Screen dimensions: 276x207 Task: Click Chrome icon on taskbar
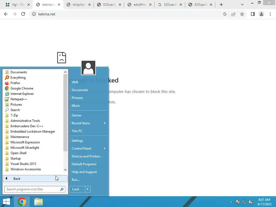click(x=22, y=202)
